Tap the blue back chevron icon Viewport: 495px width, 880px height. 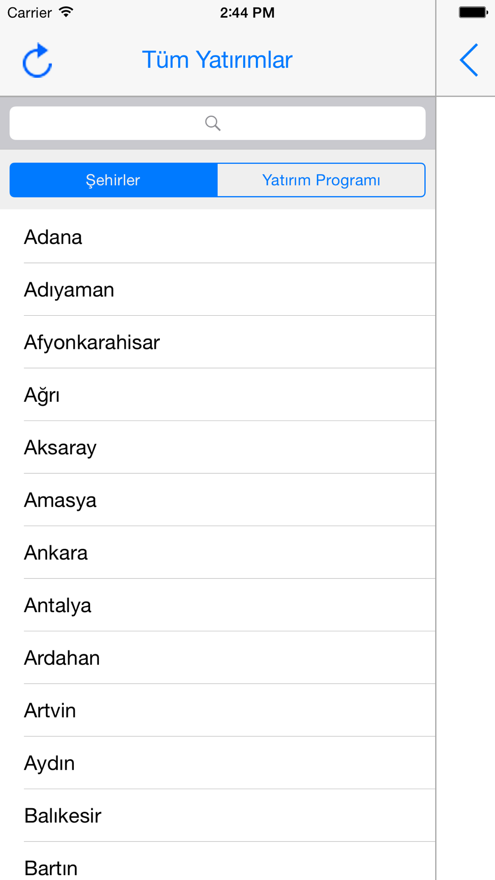(469, 60)
